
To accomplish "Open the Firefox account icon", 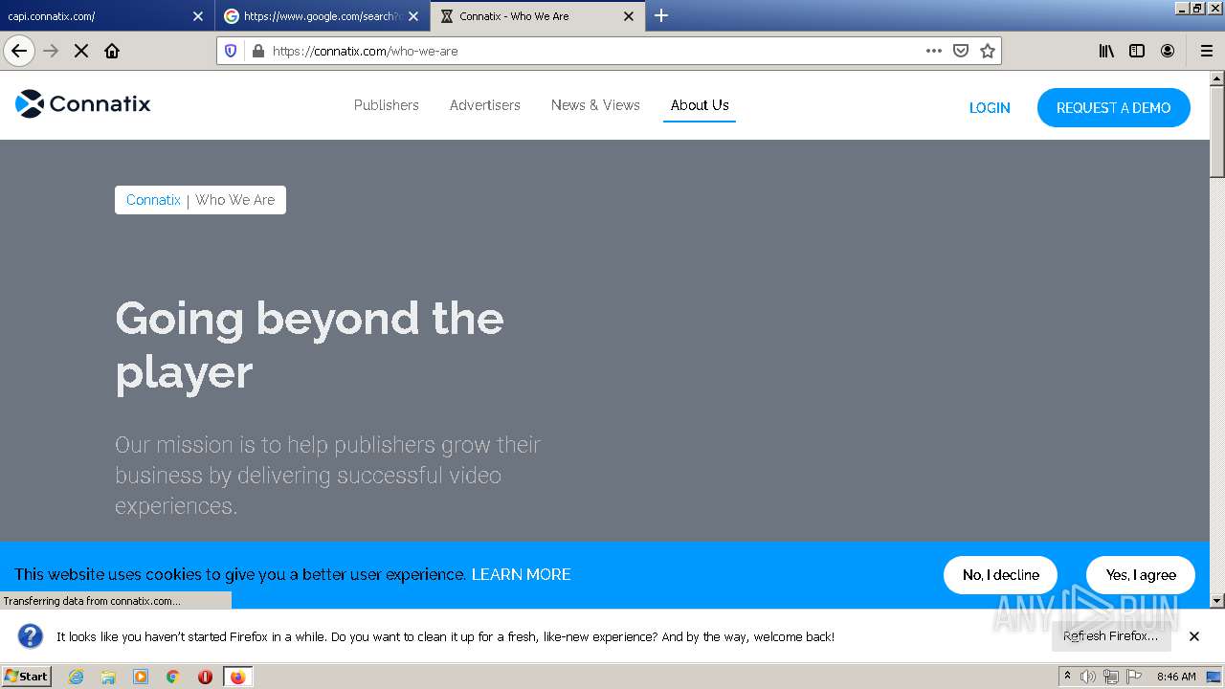I will (1168, 51).
